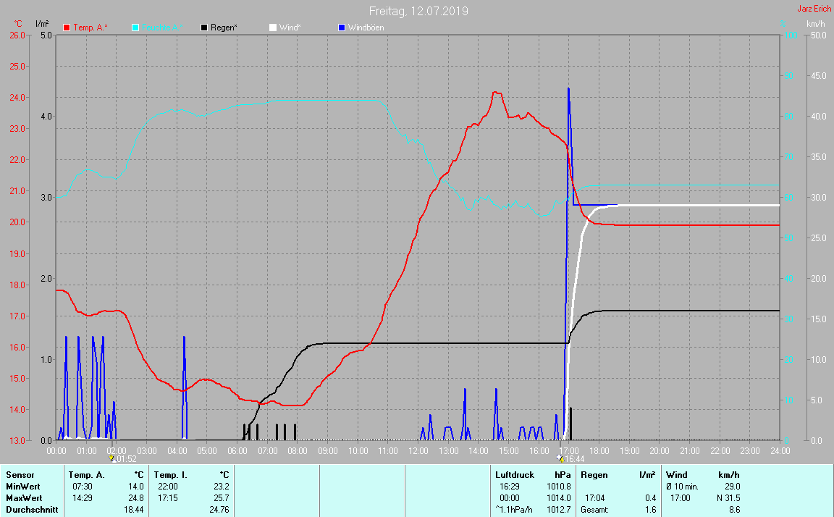Select the Regen legend label
Image resolution: width=834 pixels, height=517 pixels.
click(224, 28)
